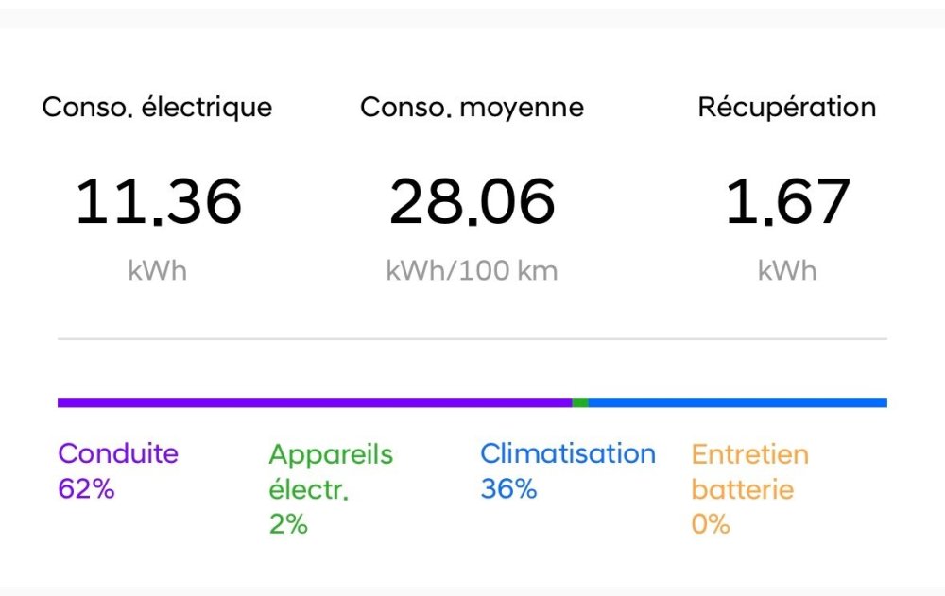Select the Conduite legend label

pos(118,453)
